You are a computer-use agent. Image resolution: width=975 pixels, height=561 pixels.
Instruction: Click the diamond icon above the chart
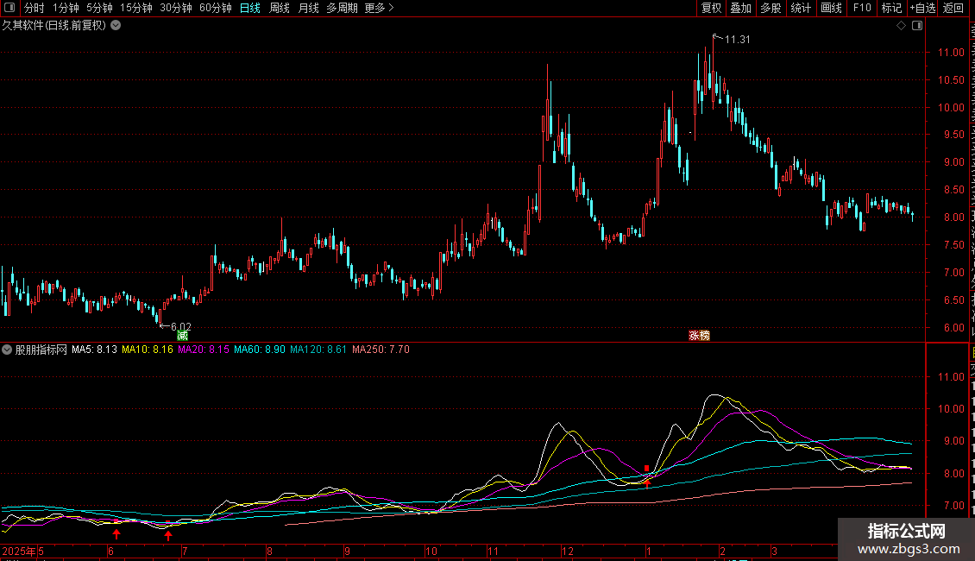click(x=901, y=26)
